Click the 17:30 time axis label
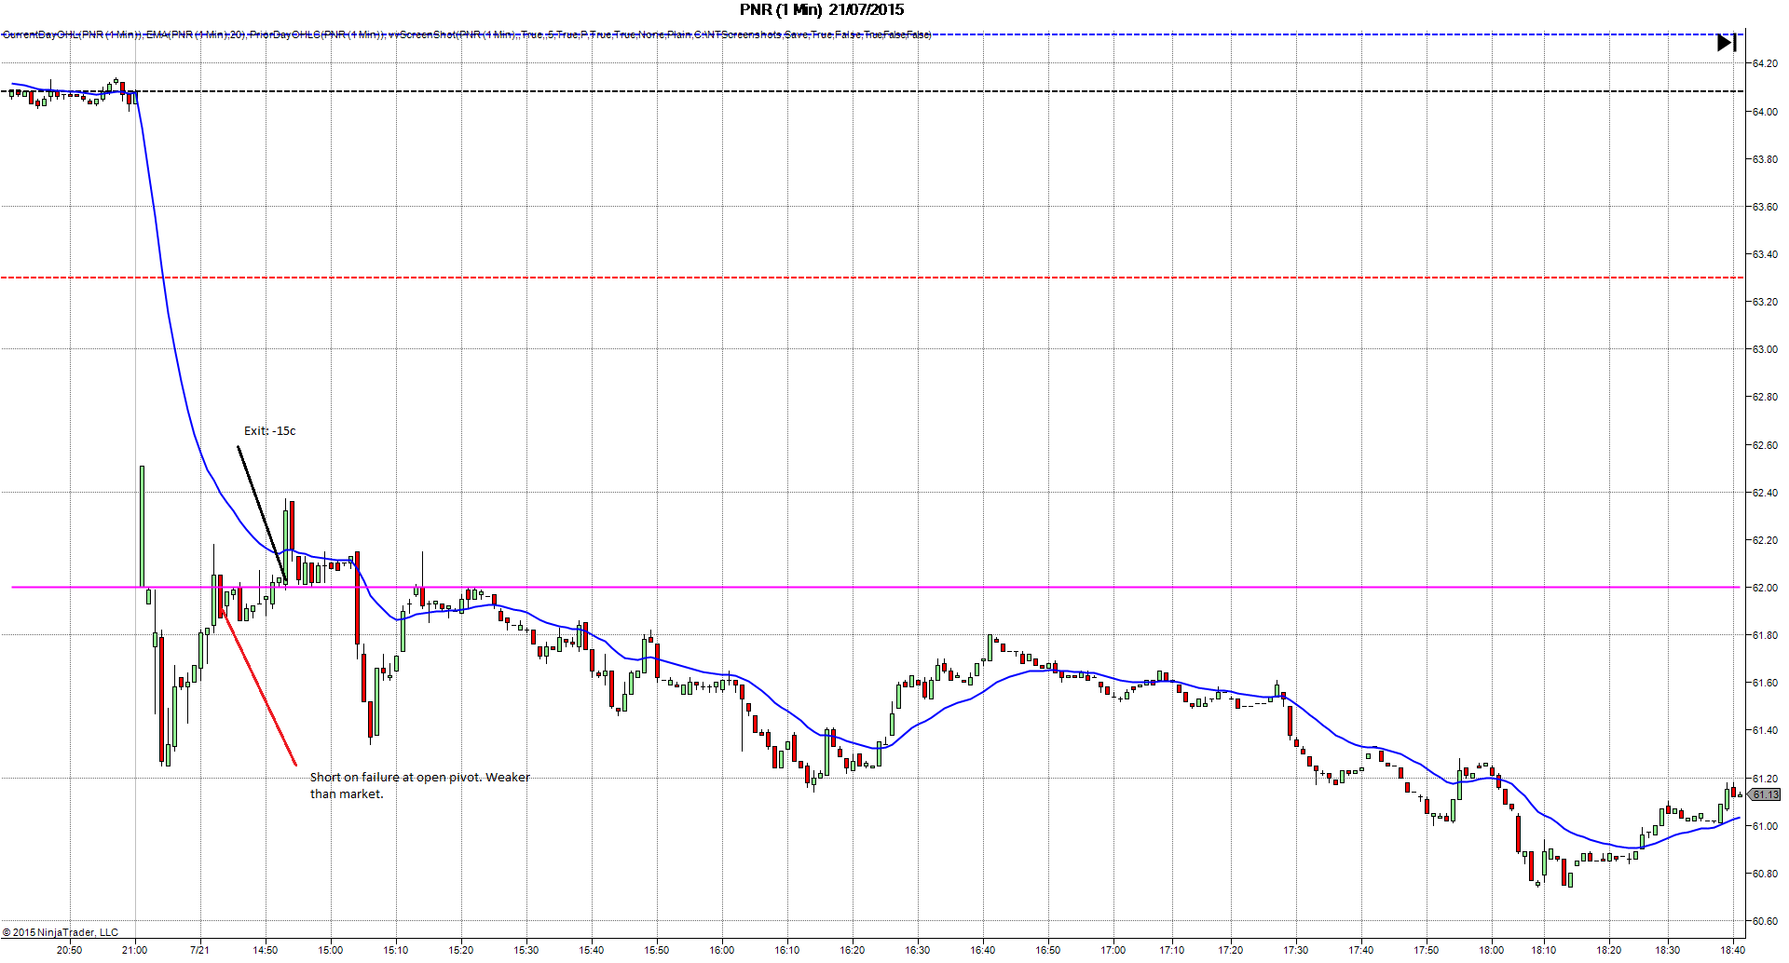The image size is (1789, 963). (x=1296, y=950)
